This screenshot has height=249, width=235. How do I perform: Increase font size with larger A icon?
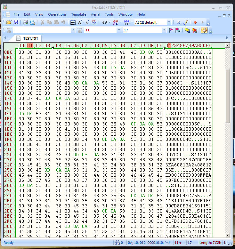point(80,22)
